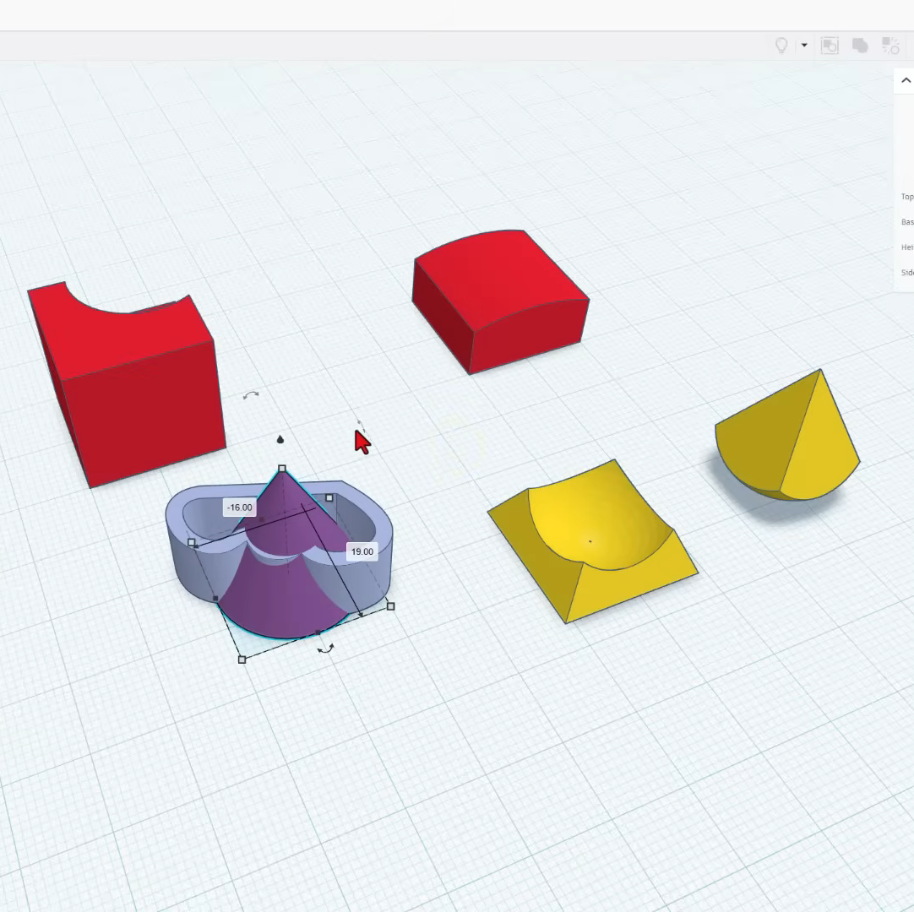This screenshot has height=912, width=914.
Task: Click the solid merged-shapes toolbar icon
Action: pos(860,46)
